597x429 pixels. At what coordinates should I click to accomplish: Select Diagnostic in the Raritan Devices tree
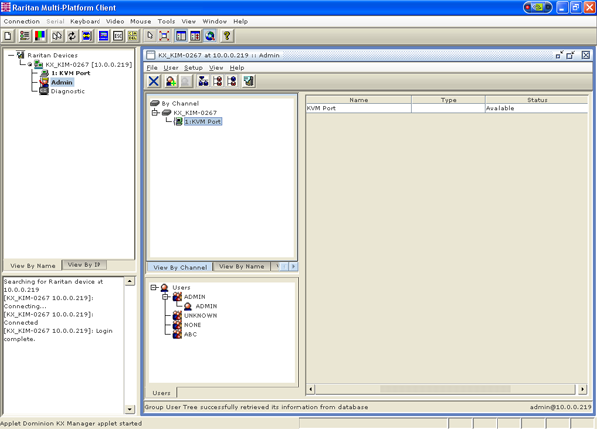[68, 91]
